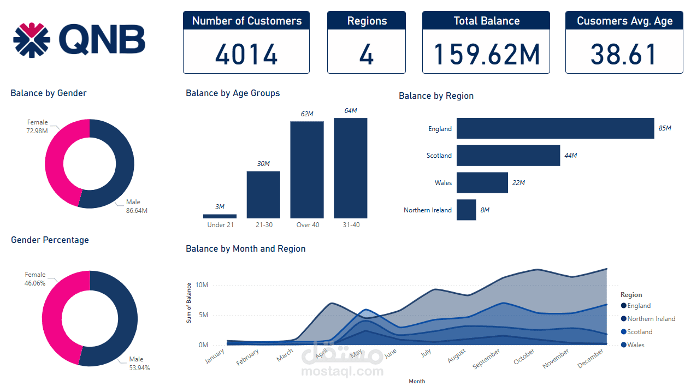Click the Balance by Age Groups title
The image size is (685, 386).
(233, 93)
